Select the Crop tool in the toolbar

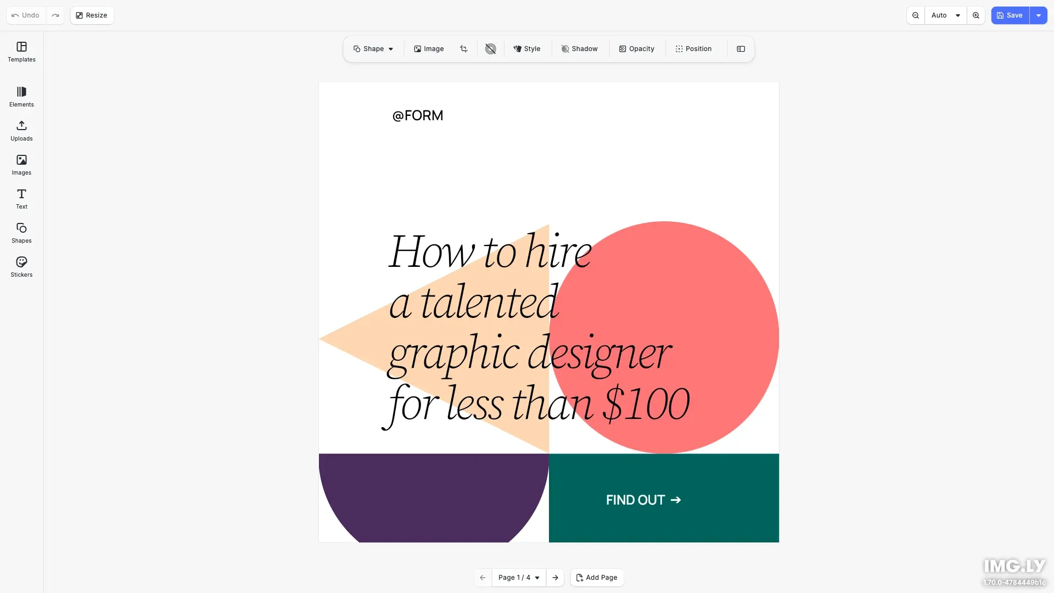464,49
